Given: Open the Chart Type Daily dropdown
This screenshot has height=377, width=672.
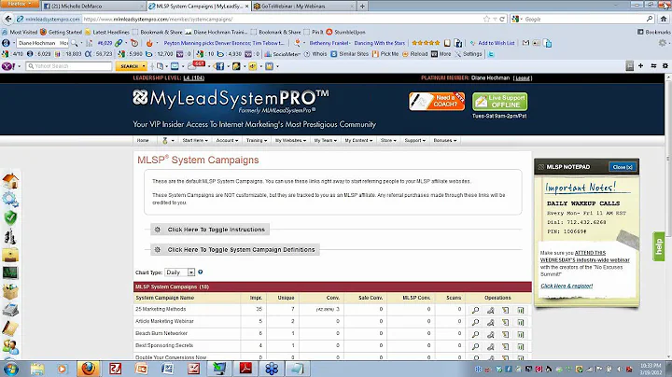Looking at the screenshot, I should click(x=180, y=272).
